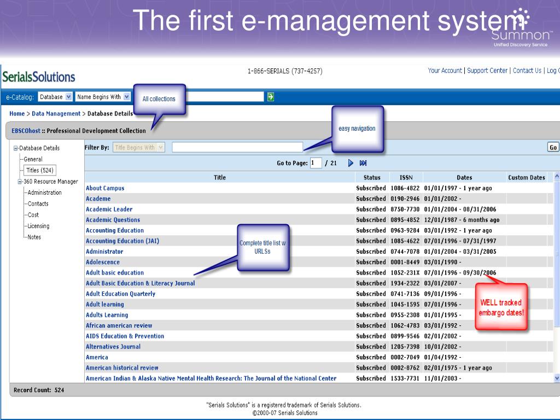Open the Academic Leader title

(x=109, y=209)
